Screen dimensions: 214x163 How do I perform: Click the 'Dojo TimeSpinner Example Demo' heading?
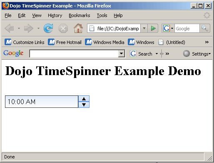pos(103,71)
